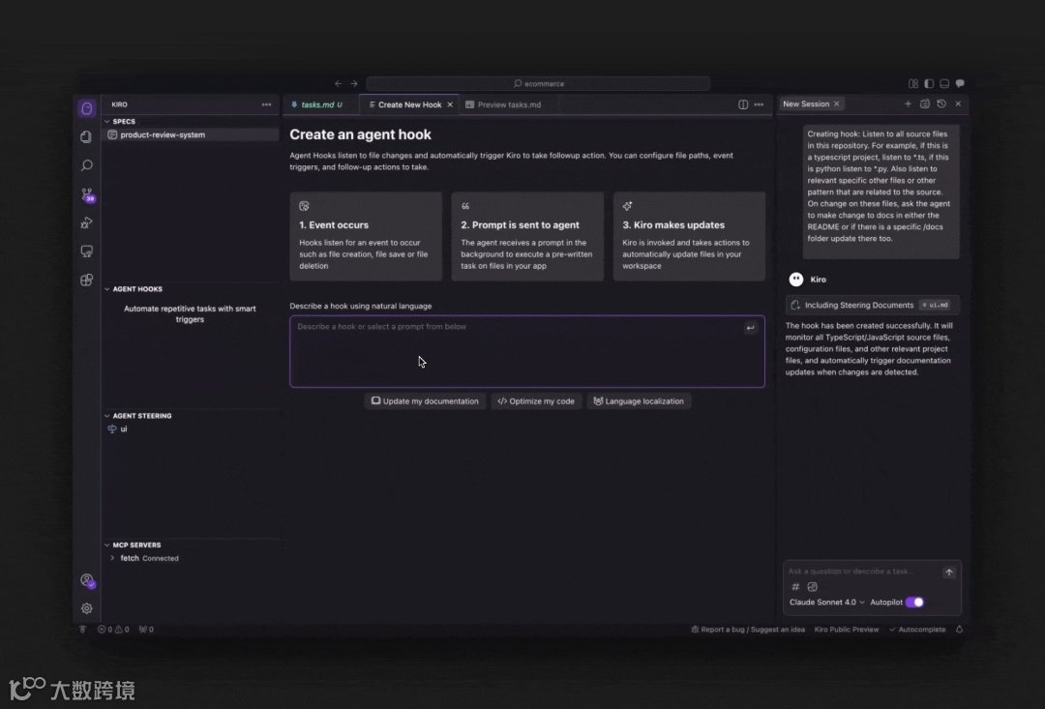Toggle the primary sidebar layout icon
This screenshot has width=1045, height=709.
[929, 84]
